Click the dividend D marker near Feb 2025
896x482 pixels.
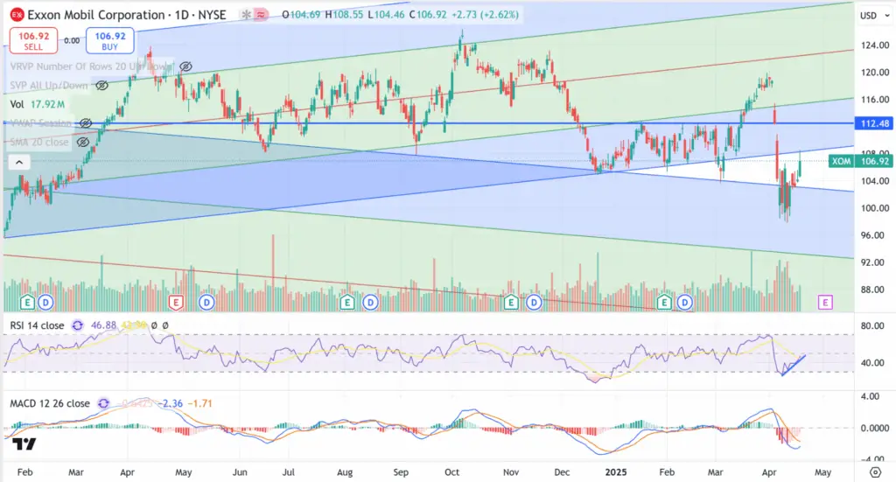click(x=684, y=302)
